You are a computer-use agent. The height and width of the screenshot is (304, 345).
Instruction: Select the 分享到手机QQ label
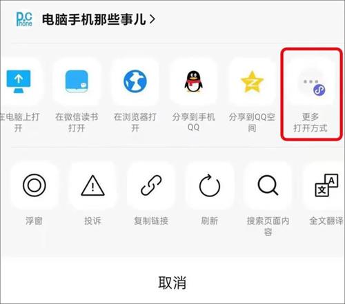(x=193, y=122)
